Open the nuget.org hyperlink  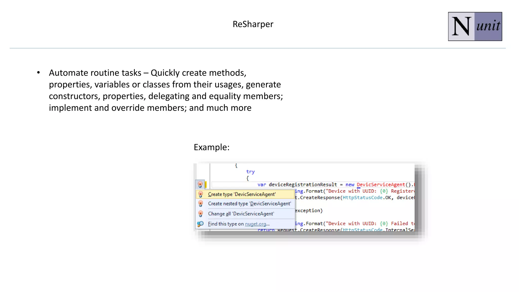(x=255, y=224)
